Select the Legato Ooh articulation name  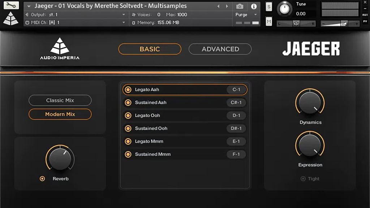pyautogui.click(x=147, y=116)
